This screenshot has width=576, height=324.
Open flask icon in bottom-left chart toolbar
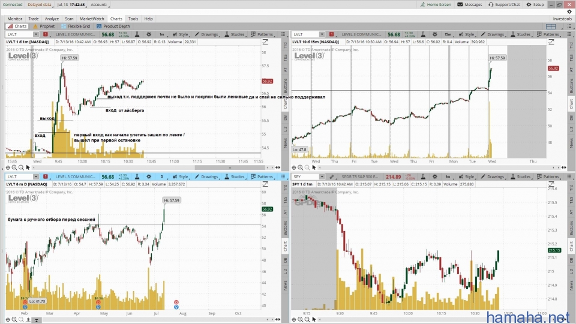point(137,176)
